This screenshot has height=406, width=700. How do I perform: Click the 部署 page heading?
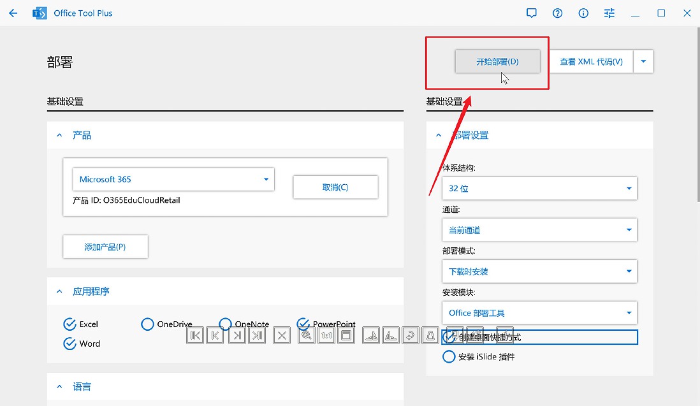point(60,62)
